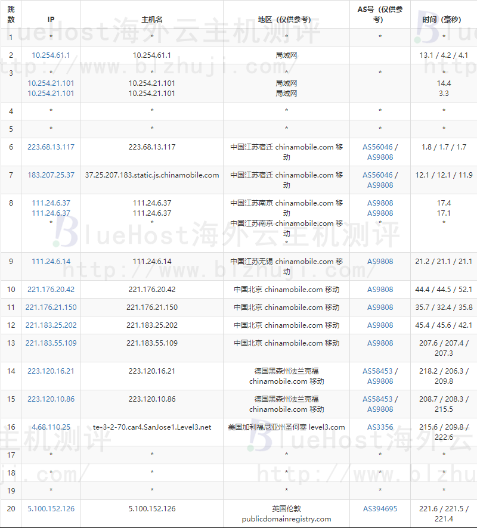Click the AS号 (仅供参考) column header

coord(380,14)
